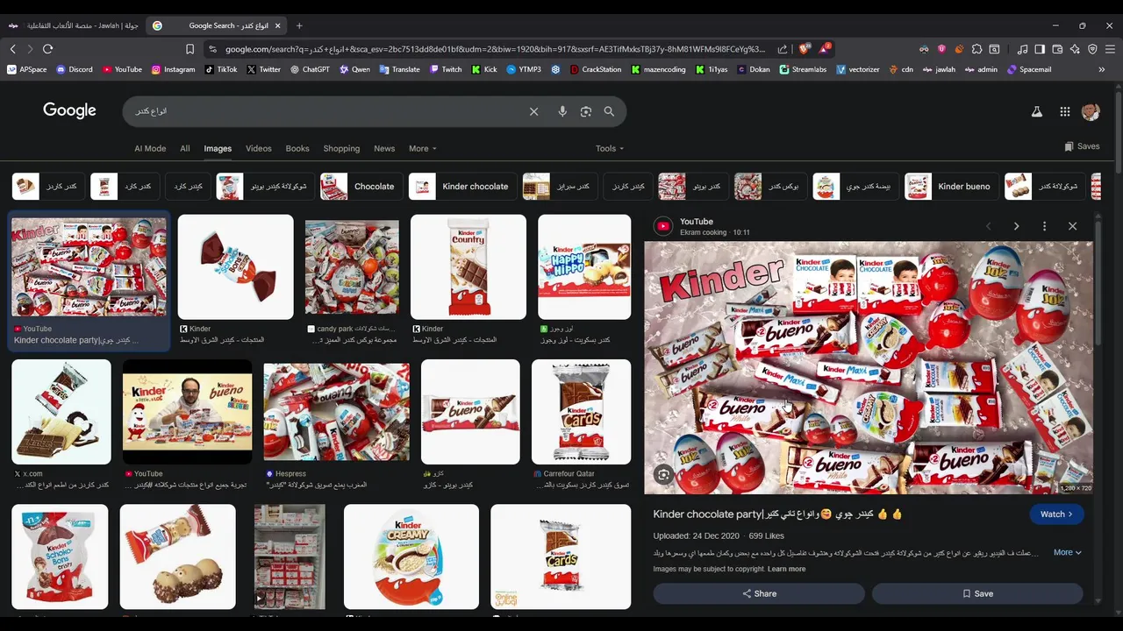
Task: Open a new browser tab
Action: pyautogui.click(x=299, y=25)
